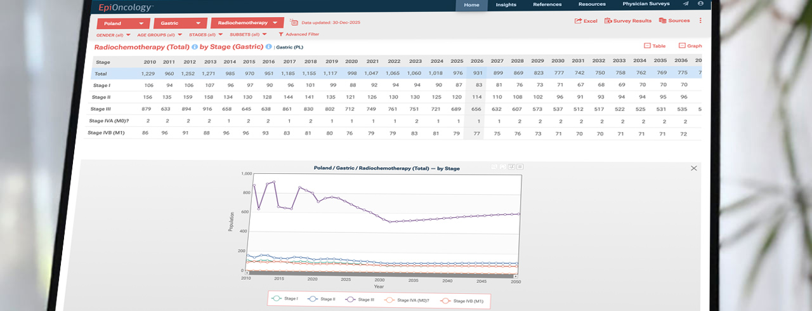Expand the GENDER (all) filter
Screen dimensions: 812x311
(x=114, y=34)
